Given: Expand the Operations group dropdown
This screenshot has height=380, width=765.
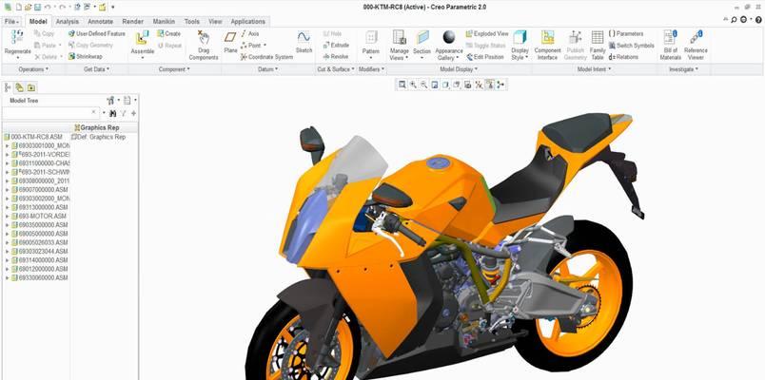Looking at the screenshot, I should click(x=33, y=69).
